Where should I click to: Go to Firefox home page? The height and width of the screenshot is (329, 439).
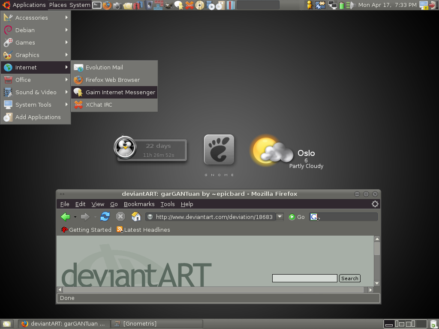(x=136, y=216)
